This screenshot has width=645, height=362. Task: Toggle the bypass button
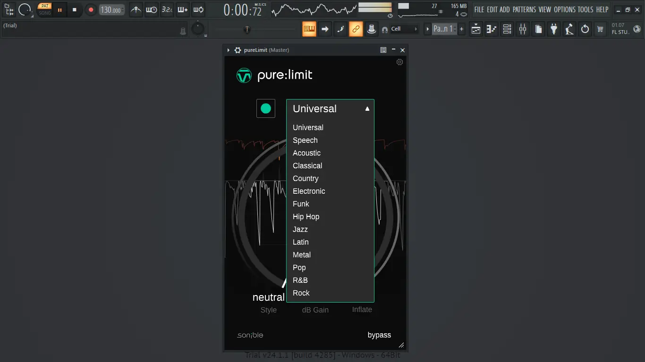pos(379,335)
